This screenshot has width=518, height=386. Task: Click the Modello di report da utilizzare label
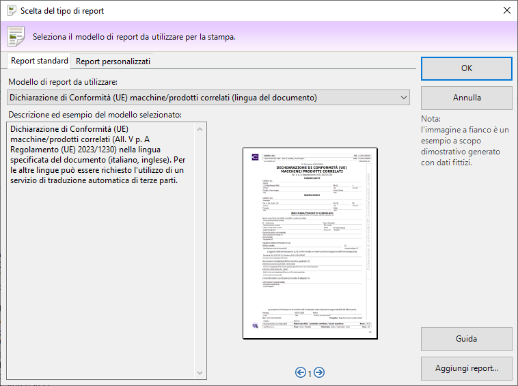[63, 81]
